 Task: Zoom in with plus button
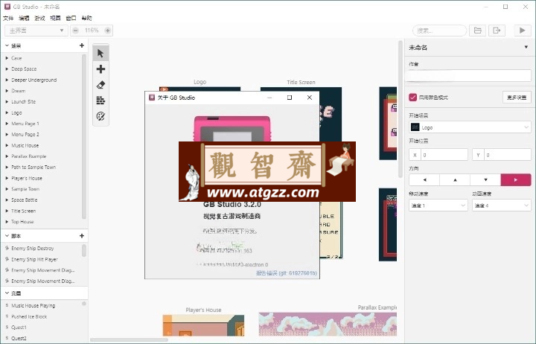tap(107, 31)
